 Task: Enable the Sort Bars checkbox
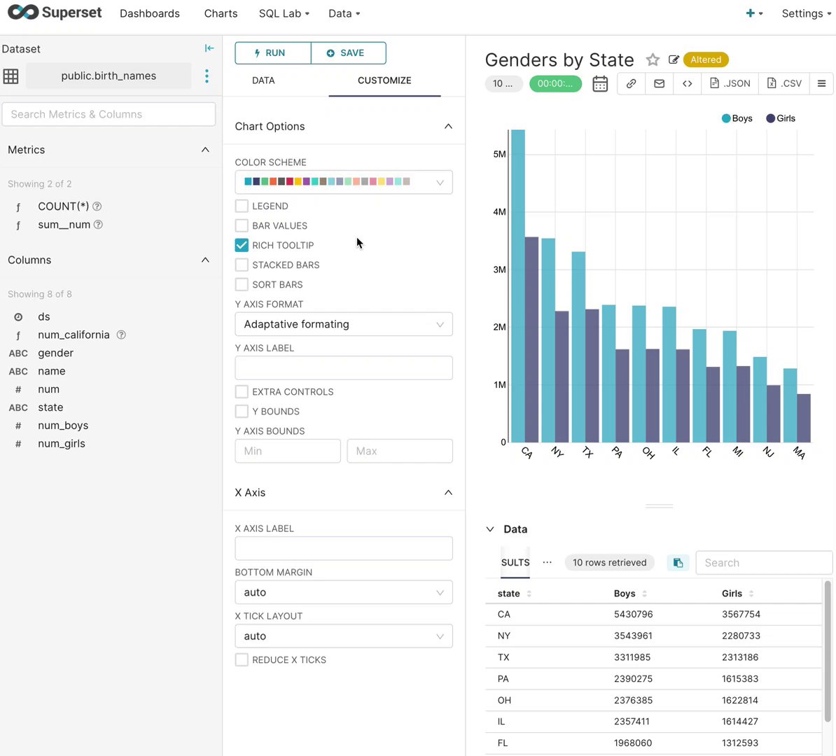point(242,285)
